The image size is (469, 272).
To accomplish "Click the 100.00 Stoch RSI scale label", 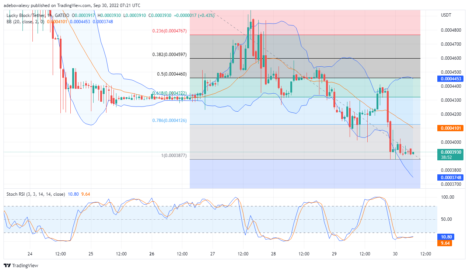I will pyautogui.click(x=448, y=197).
